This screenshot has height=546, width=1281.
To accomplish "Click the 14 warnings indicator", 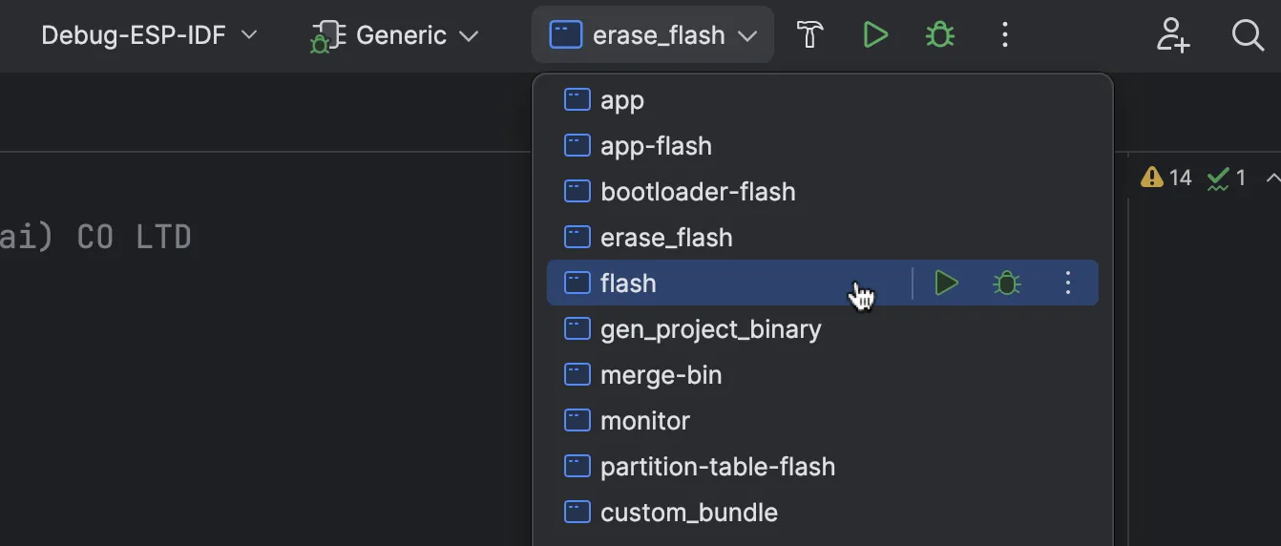I will coord(1166,178).
